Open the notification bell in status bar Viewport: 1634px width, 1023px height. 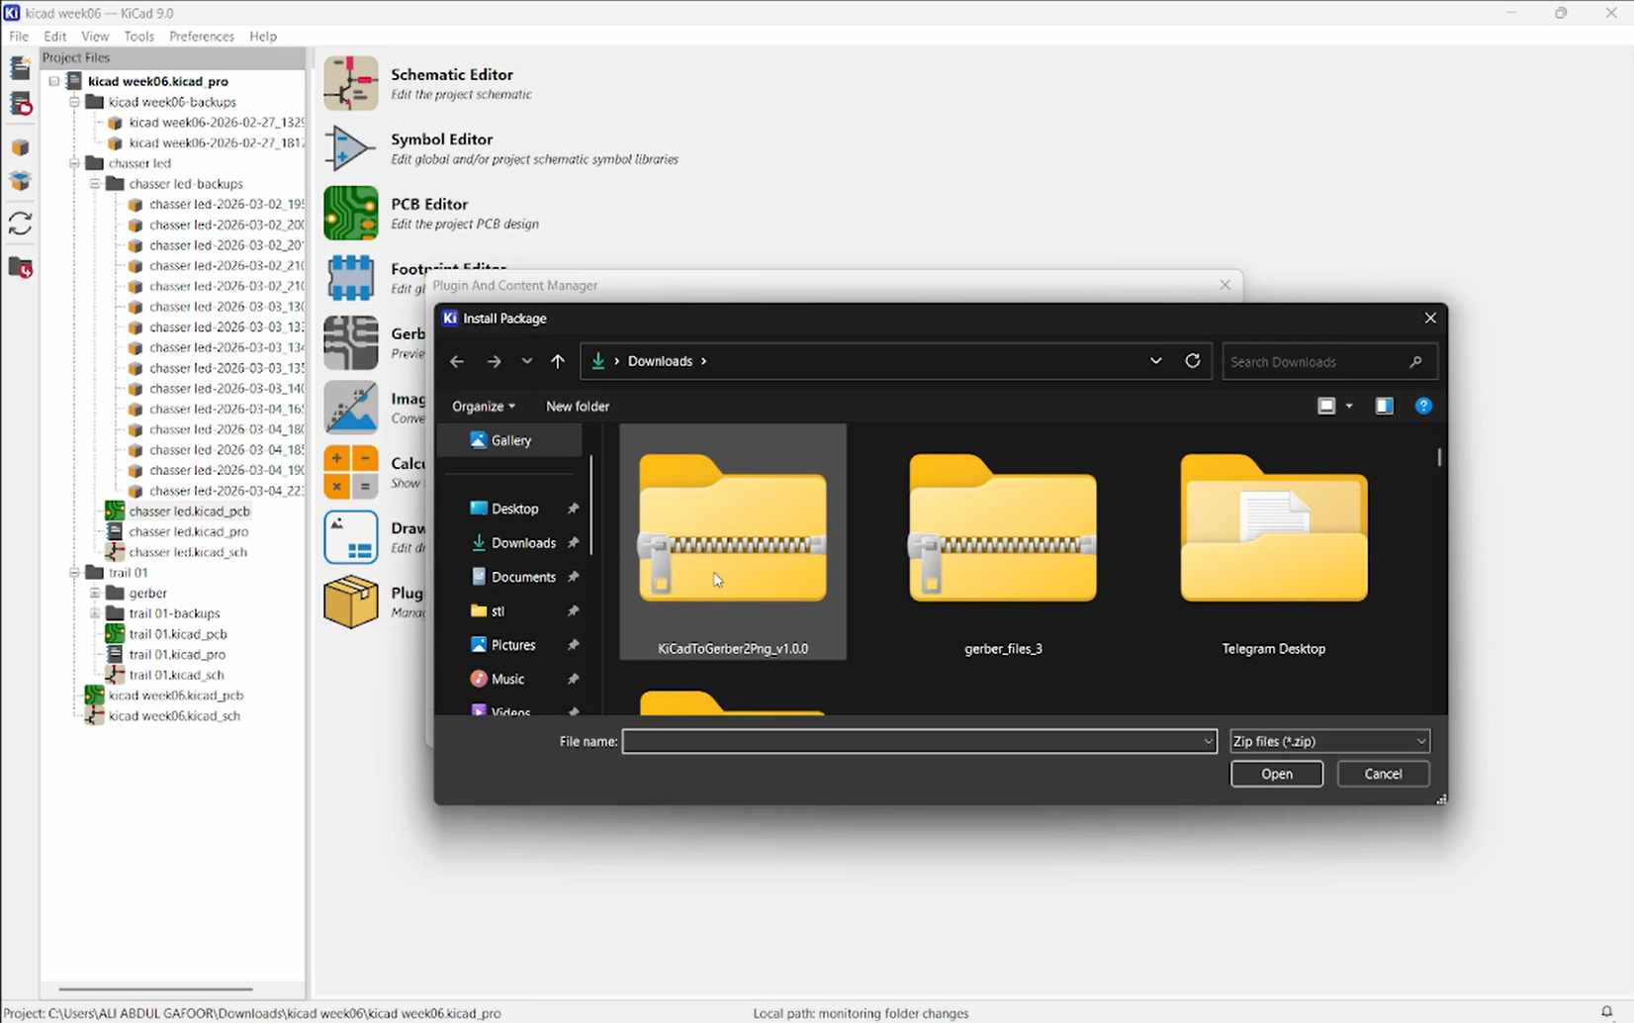point(1606,1012)
